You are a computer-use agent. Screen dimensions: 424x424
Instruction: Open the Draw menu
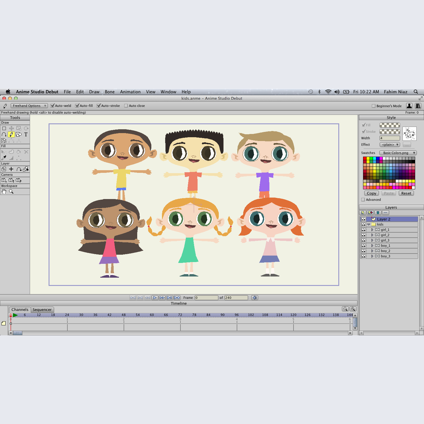[94, 92]
